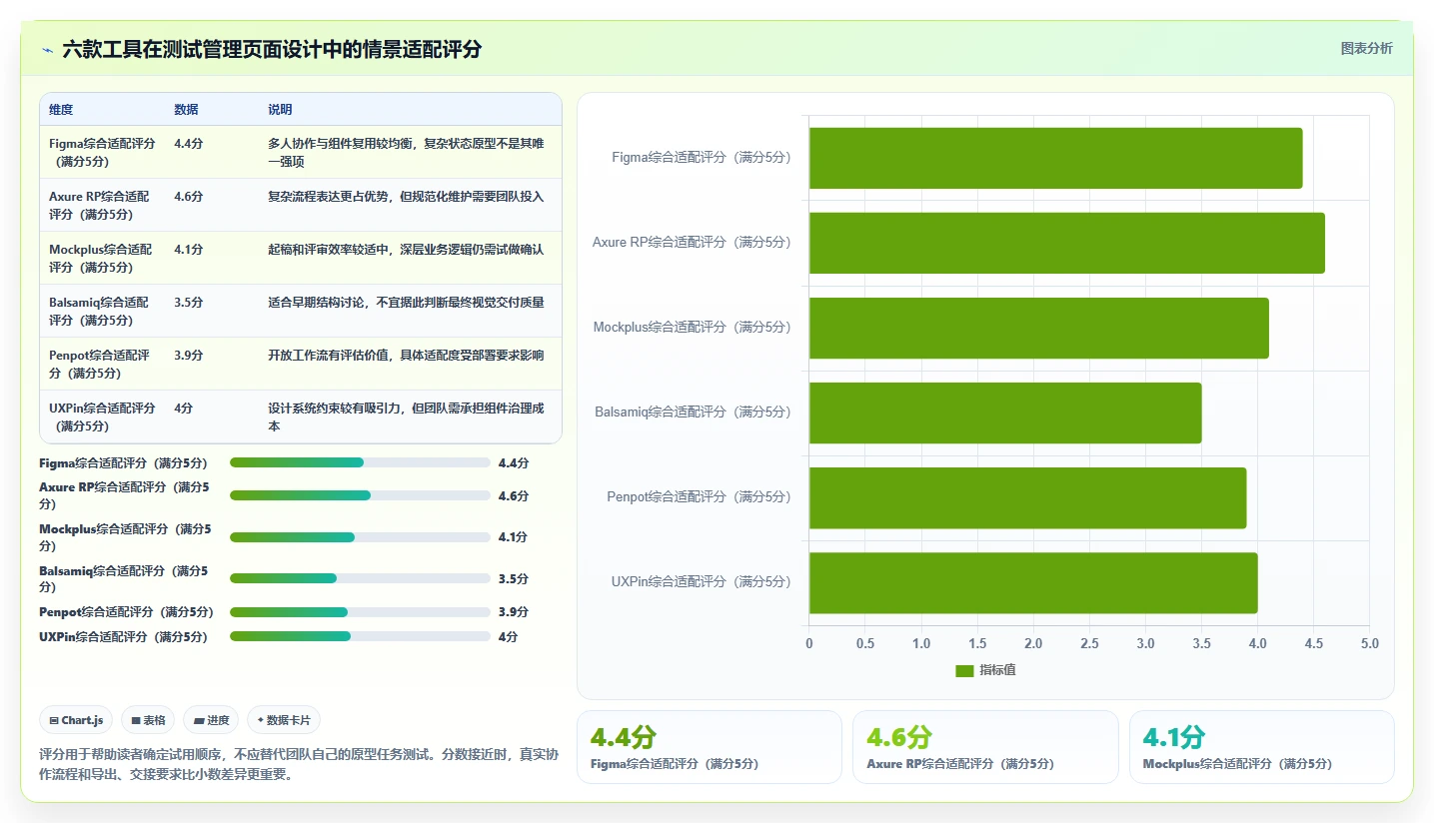Click the 3.5分 cell in the table

coord(188,302)
